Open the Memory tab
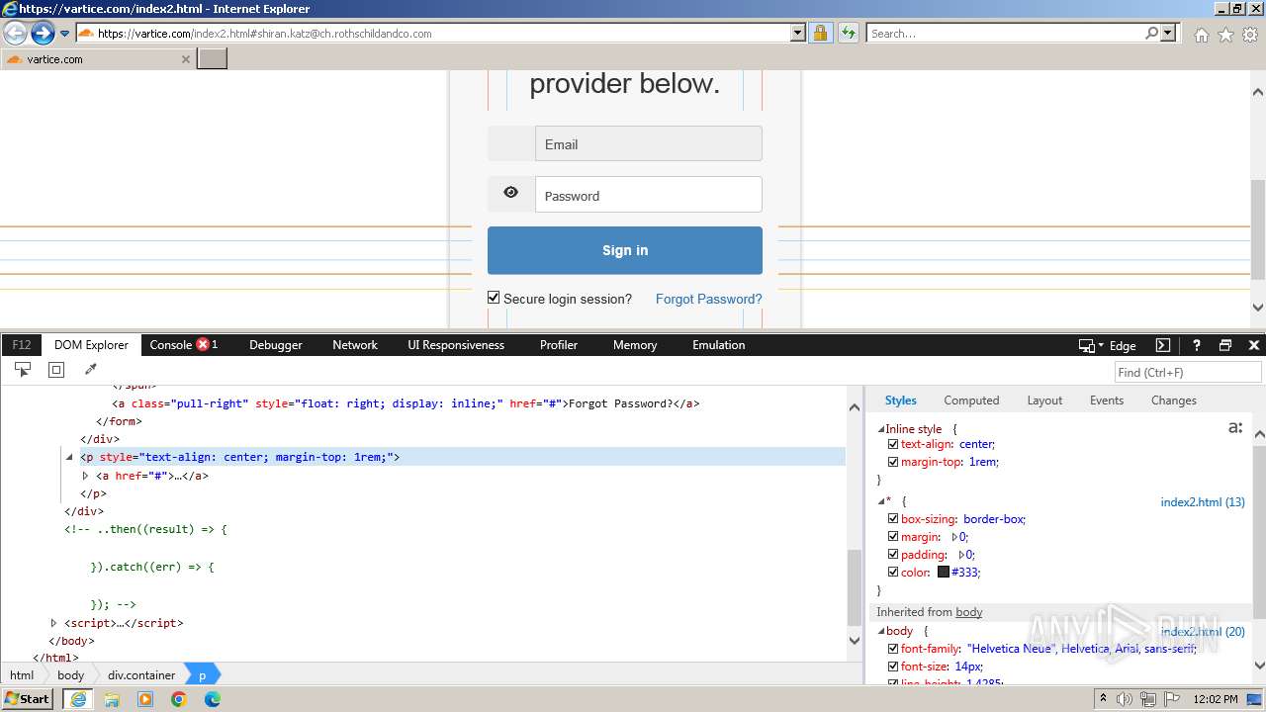 point(635,345)
